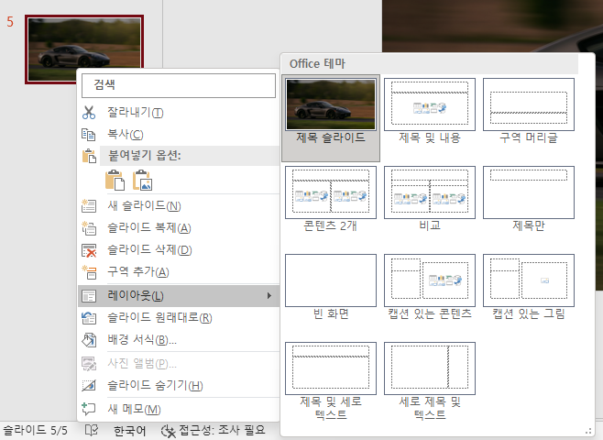Click the Format Background paint bucket icon
The image size is (603, 440).
pyautogui.click(x=89, y=340)
